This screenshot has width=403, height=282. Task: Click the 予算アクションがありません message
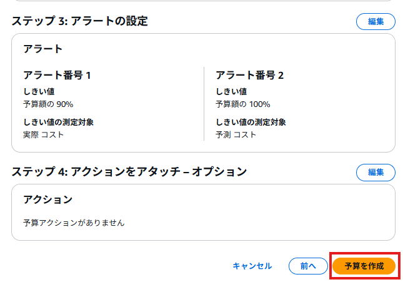(74, 223)
